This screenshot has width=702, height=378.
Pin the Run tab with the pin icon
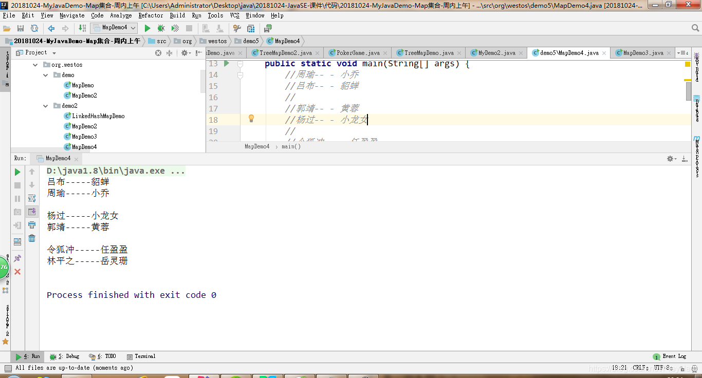[17, 258]
